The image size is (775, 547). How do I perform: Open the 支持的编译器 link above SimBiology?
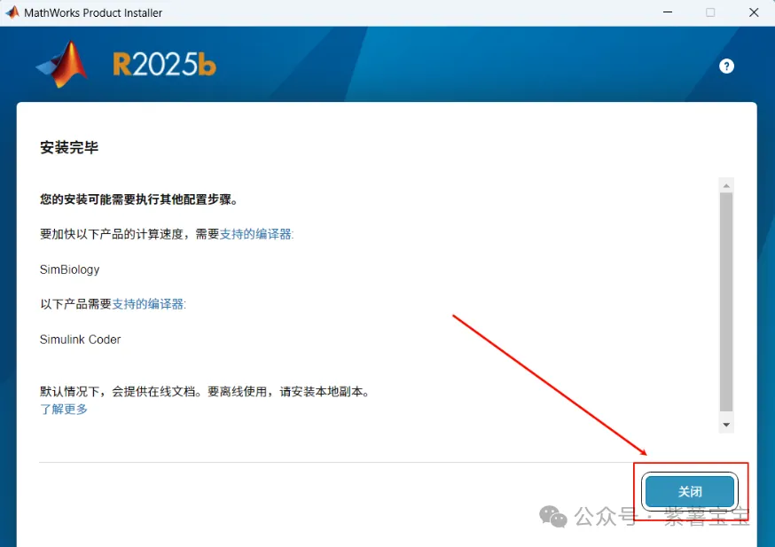point(256,234)
